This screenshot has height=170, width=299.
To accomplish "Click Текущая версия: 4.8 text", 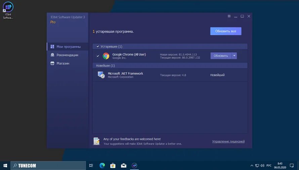I will [x=173, y=75].
